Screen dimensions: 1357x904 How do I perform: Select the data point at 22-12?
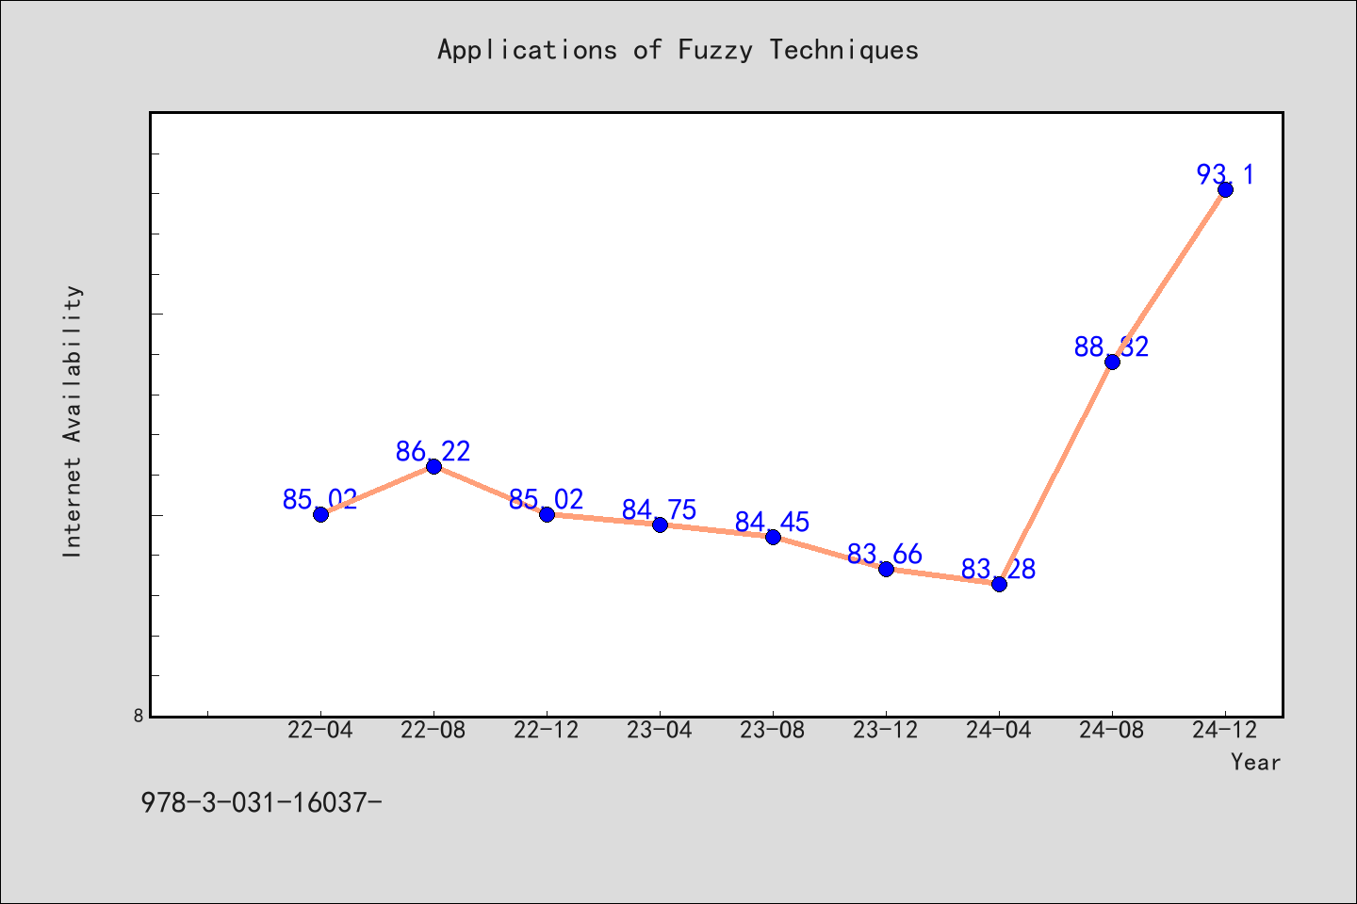547,514
